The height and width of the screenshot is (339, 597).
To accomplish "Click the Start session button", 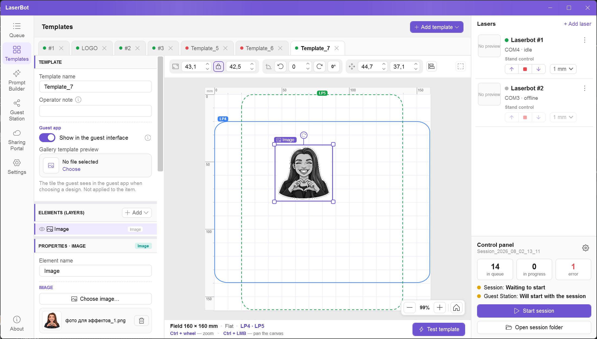I will [x=534, y=311].
